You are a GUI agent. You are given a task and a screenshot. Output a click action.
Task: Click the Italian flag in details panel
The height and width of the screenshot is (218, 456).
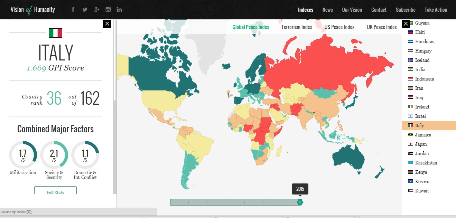tap(55, 33)
